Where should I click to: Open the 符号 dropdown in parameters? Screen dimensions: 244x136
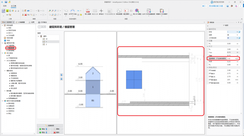[x=237, y=32]
